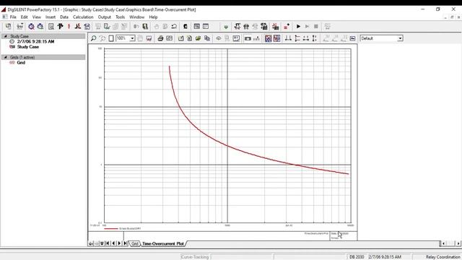The width and height of the screenshot is (462, 260).
Task: Click the curve legend at plot bottom
Action: coord(122,228)
